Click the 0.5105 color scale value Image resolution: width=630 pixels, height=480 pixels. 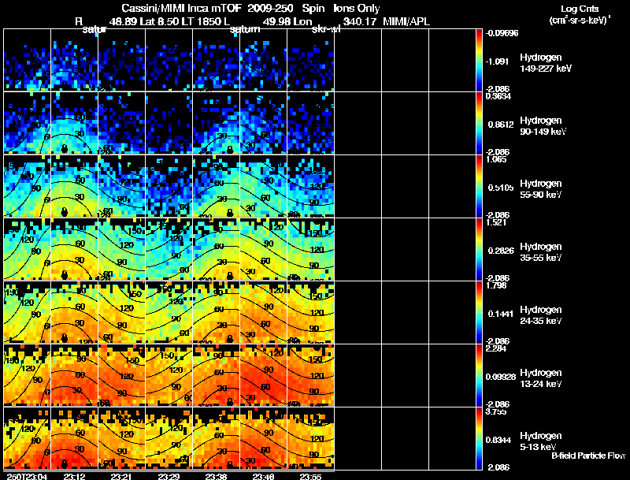(501, 188)
